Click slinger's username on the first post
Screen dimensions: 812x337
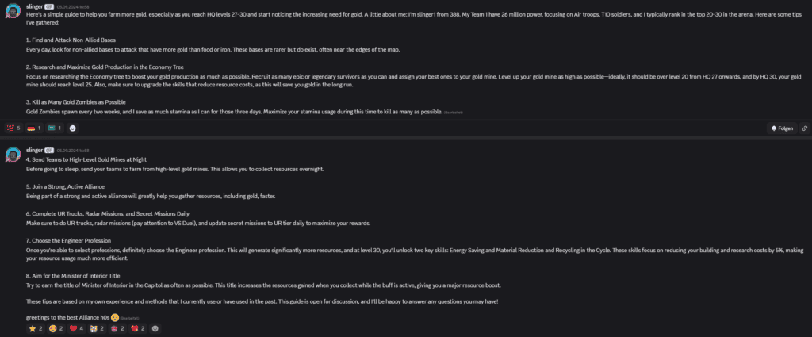34,6
